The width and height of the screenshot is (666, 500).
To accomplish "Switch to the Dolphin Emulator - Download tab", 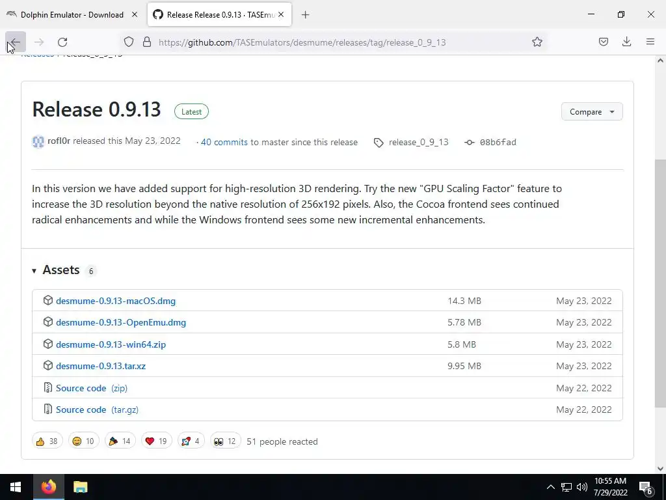I will (72, 14).
